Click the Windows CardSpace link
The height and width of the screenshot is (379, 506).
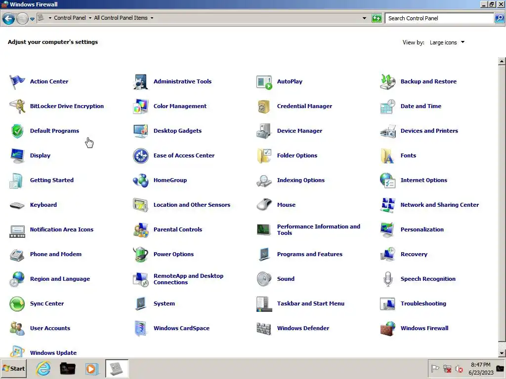(181, 328)
